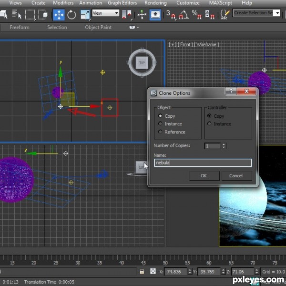Toggle the Percent Snap icon
This screenshot has width=286, height=286.
pyautogui.click(x=196, y=14)
